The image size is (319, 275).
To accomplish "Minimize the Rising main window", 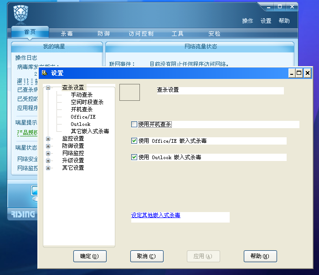I will click(269, 7).
